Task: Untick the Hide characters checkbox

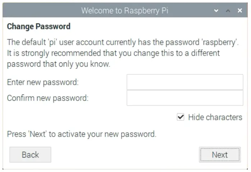Action: tap(181, 117)
